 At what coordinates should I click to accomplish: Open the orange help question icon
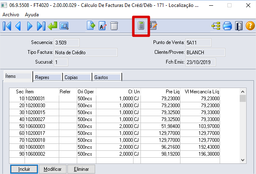250,26
